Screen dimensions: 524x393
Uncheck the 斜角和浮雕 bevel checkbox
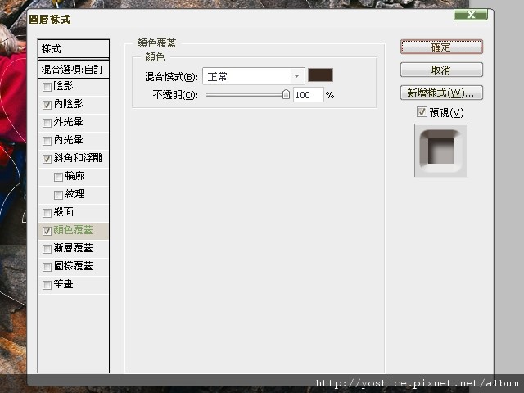[47, 159]
